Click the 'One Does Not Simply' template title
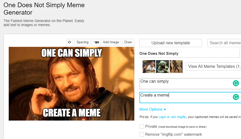 click(159, 54)
